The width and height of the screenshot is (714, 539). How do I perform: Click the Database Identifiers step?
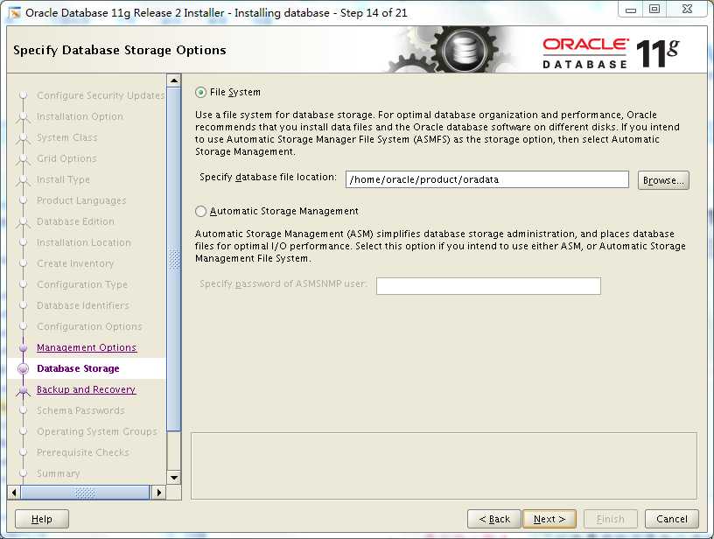(x=83, y=305)
